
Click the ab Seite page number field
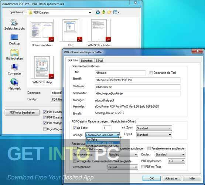coord(107,128)
